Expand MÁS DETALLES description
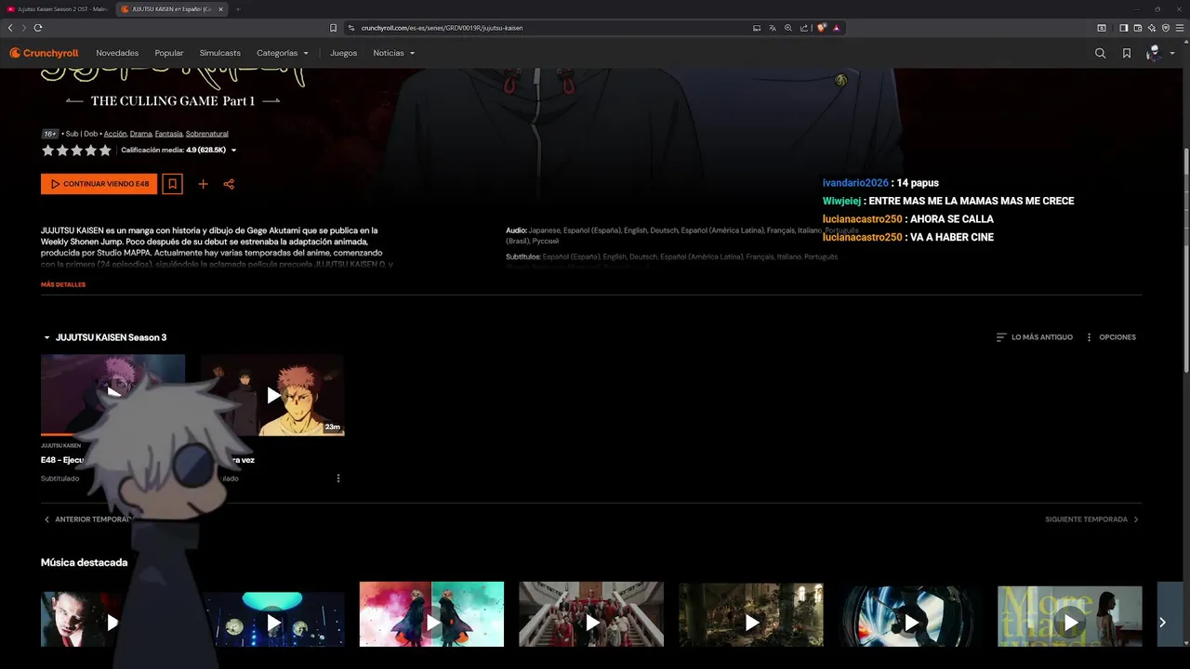This screenshot has width=1190, height=669. pos(63,284)
